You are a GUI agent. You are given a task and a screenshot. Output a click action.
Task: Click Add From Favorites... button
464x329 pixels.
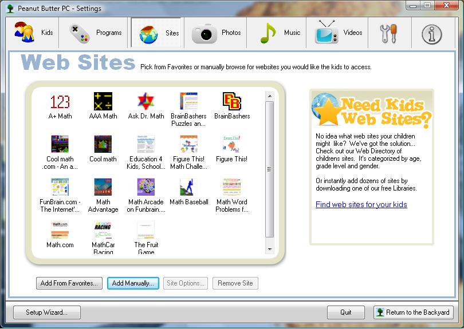[x=69, y=283]
